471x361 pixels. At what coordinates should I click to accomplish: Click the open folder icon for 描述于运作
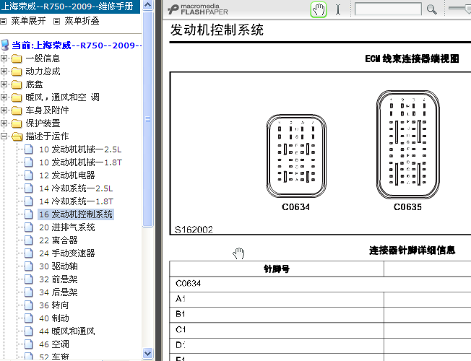(17, 136)
